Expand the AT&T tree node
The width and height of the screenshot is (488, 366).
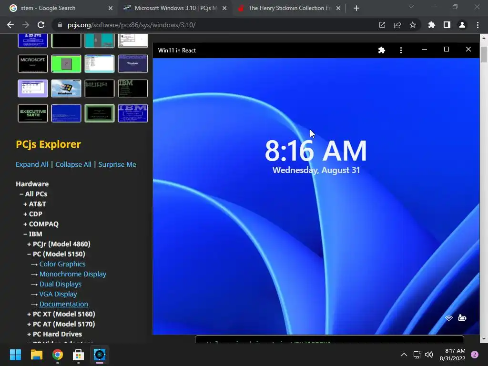click(34, 204)
